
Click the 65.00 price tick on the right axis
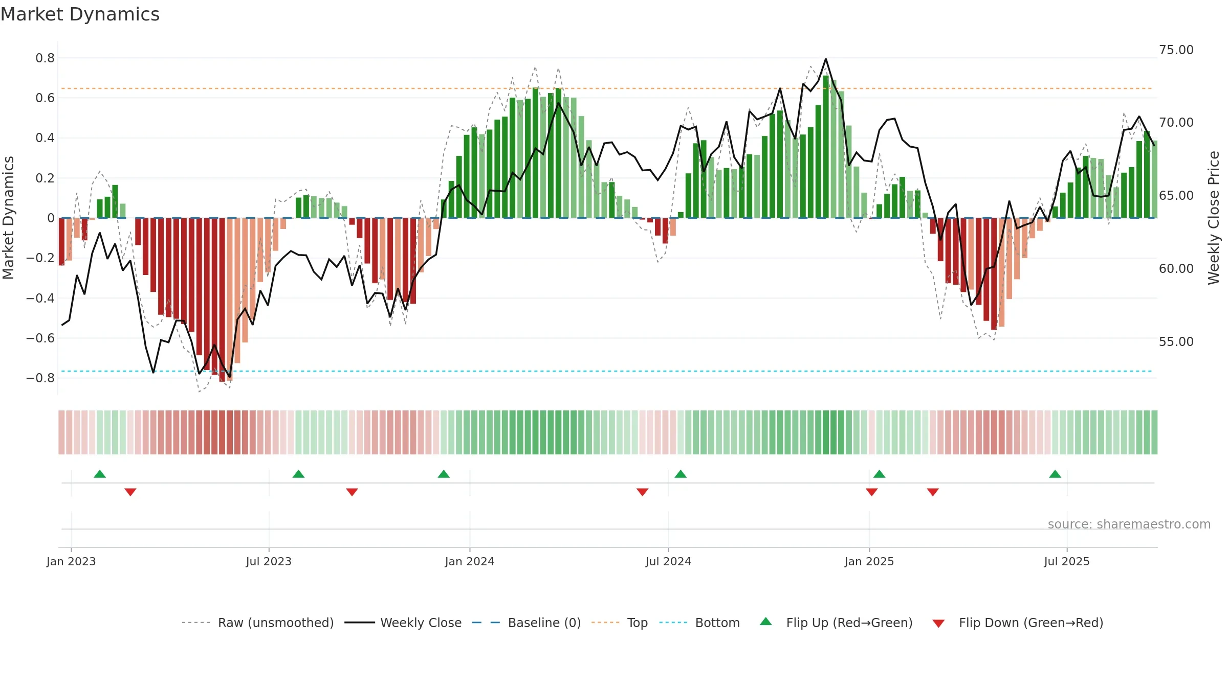(1176, 196)
